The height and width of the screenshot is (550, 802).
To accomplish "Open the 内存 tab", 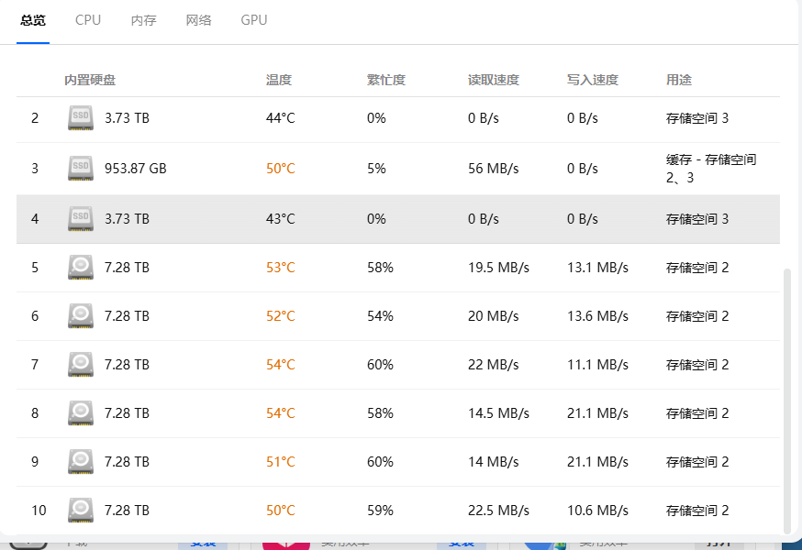I will point(143,20).
